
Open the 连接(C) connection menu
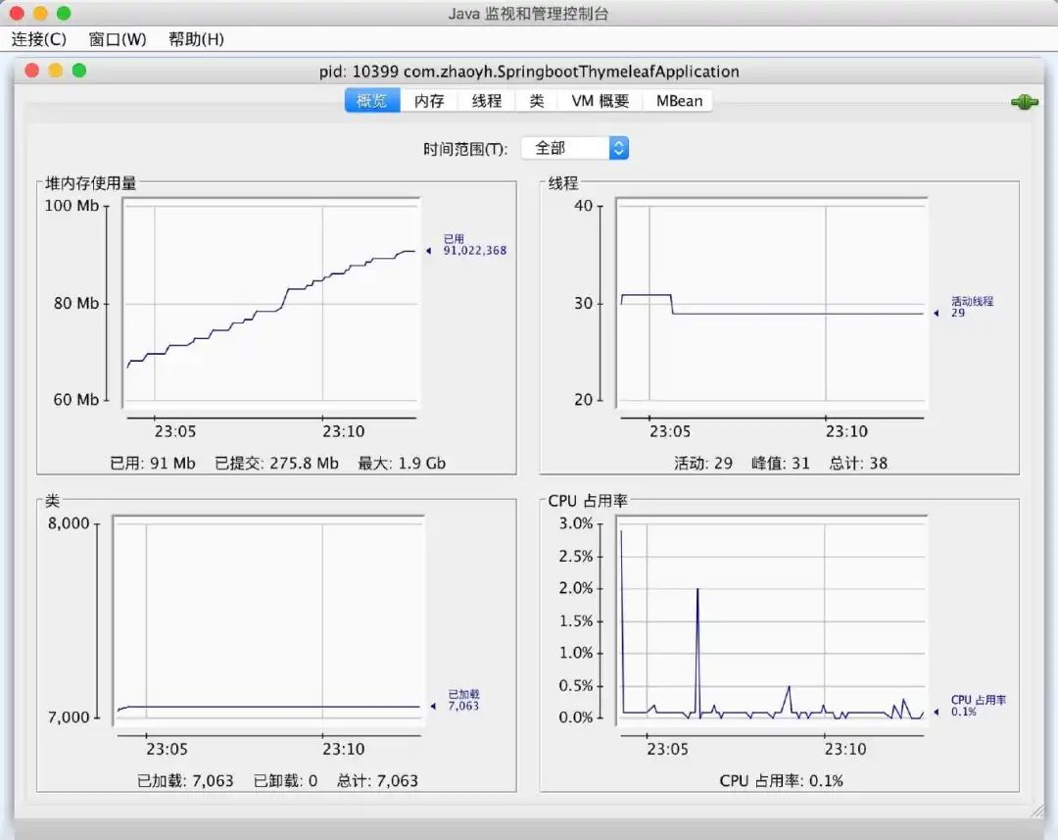point(38,39)
